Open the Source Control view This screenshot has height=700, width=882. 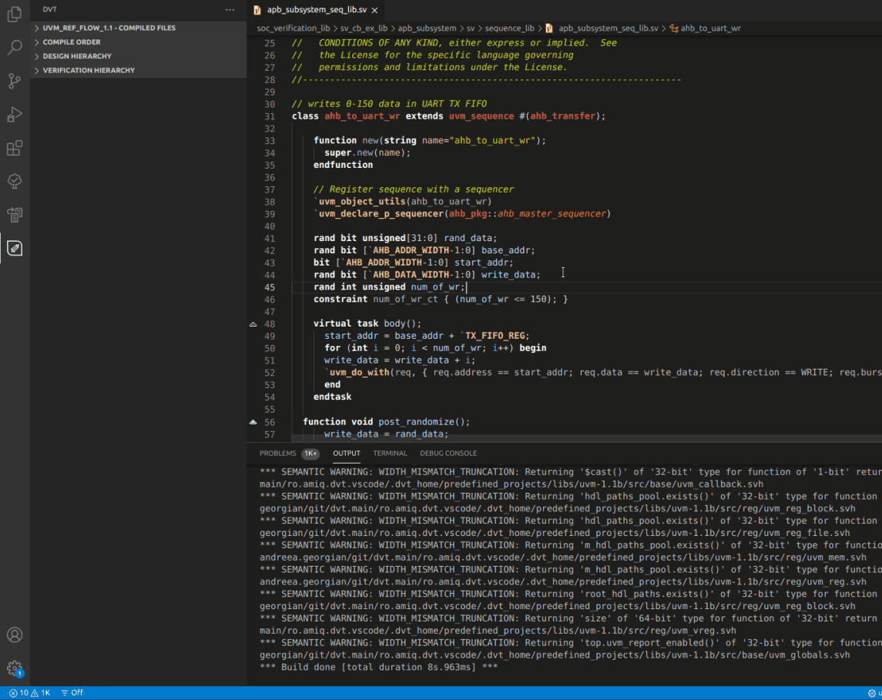14,80
